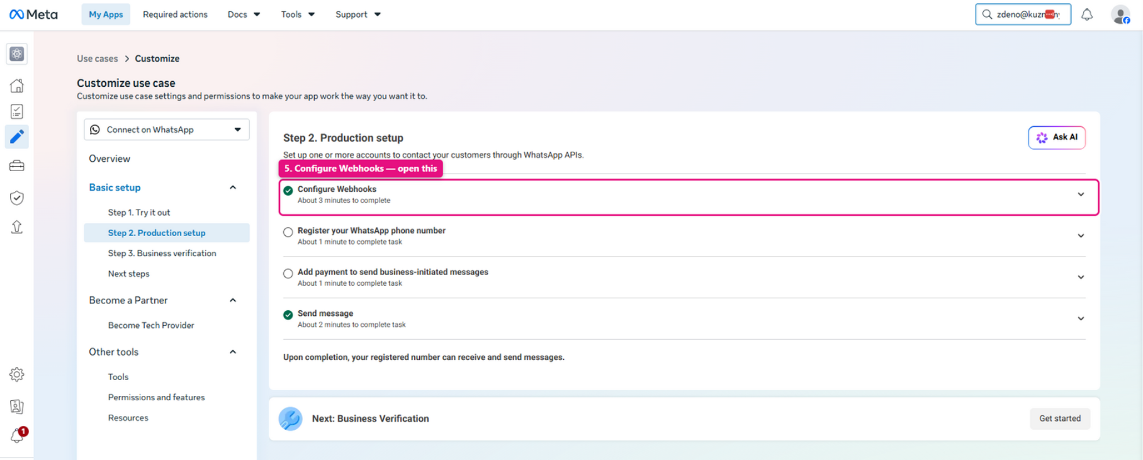Open Next steps in the navigation

(x=129, y=274)
